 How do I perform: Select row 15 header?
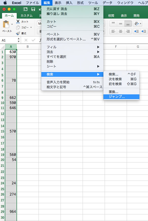(3, 131)
